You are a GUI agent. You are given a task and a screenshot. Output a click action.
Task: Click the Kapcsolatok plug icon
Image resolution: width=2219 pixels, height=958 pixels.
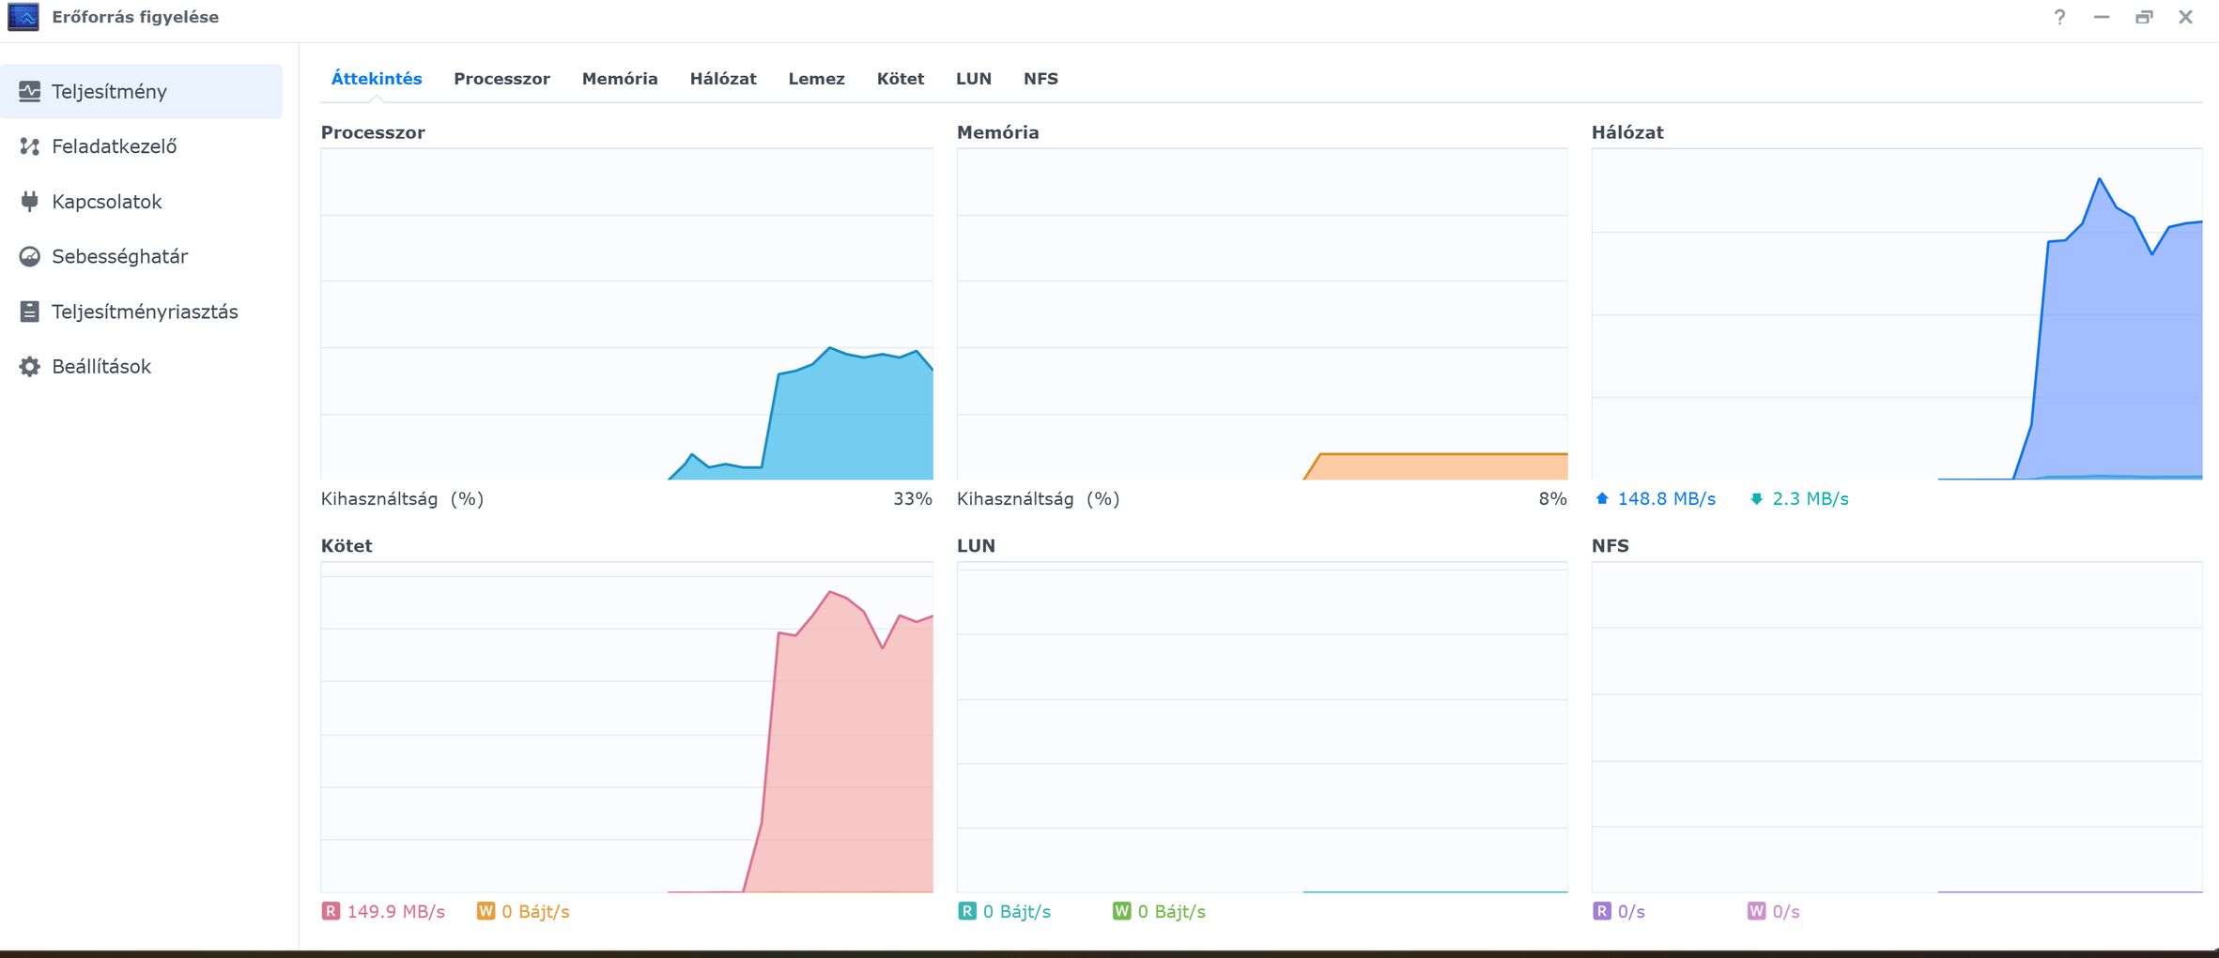coord(30,202)
